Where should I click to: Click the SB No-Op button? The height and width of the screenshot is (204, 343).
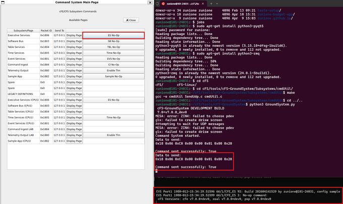pyautogui.click(x=113, y=41)
